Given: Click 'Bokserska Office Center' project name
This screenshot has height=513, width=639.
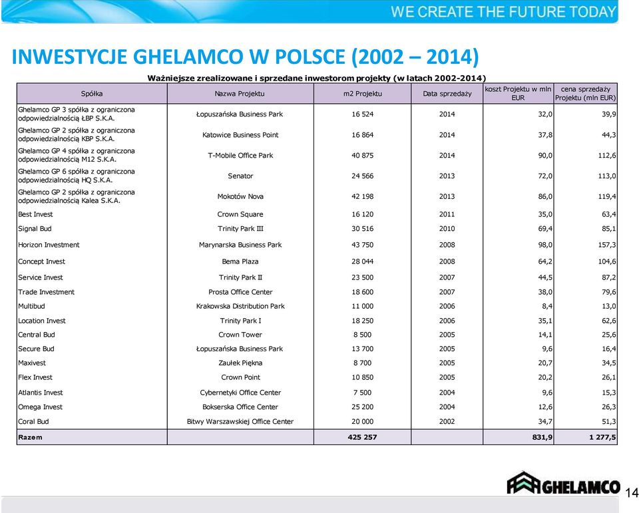Looking at the screenshot, I should 240,407.
